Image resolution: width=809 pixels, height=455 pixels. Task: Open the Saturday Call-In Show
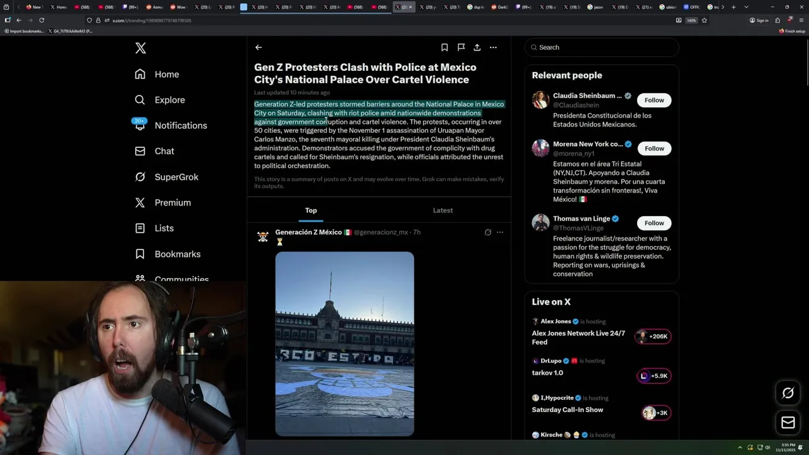(568, 410)
